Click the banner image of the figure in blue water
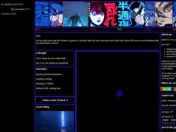176x132 pixels. point(75,14)
